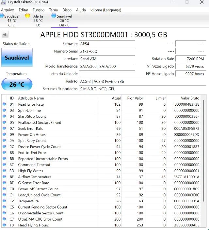Click status icon for Reported Uncorrectable Errors
209x230 pixels.
(x=4, y=159)
